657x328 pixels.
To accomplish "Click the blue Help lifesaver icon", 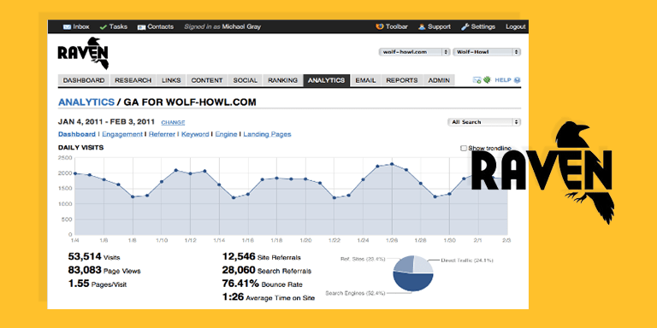I will [x=517, y=80].
